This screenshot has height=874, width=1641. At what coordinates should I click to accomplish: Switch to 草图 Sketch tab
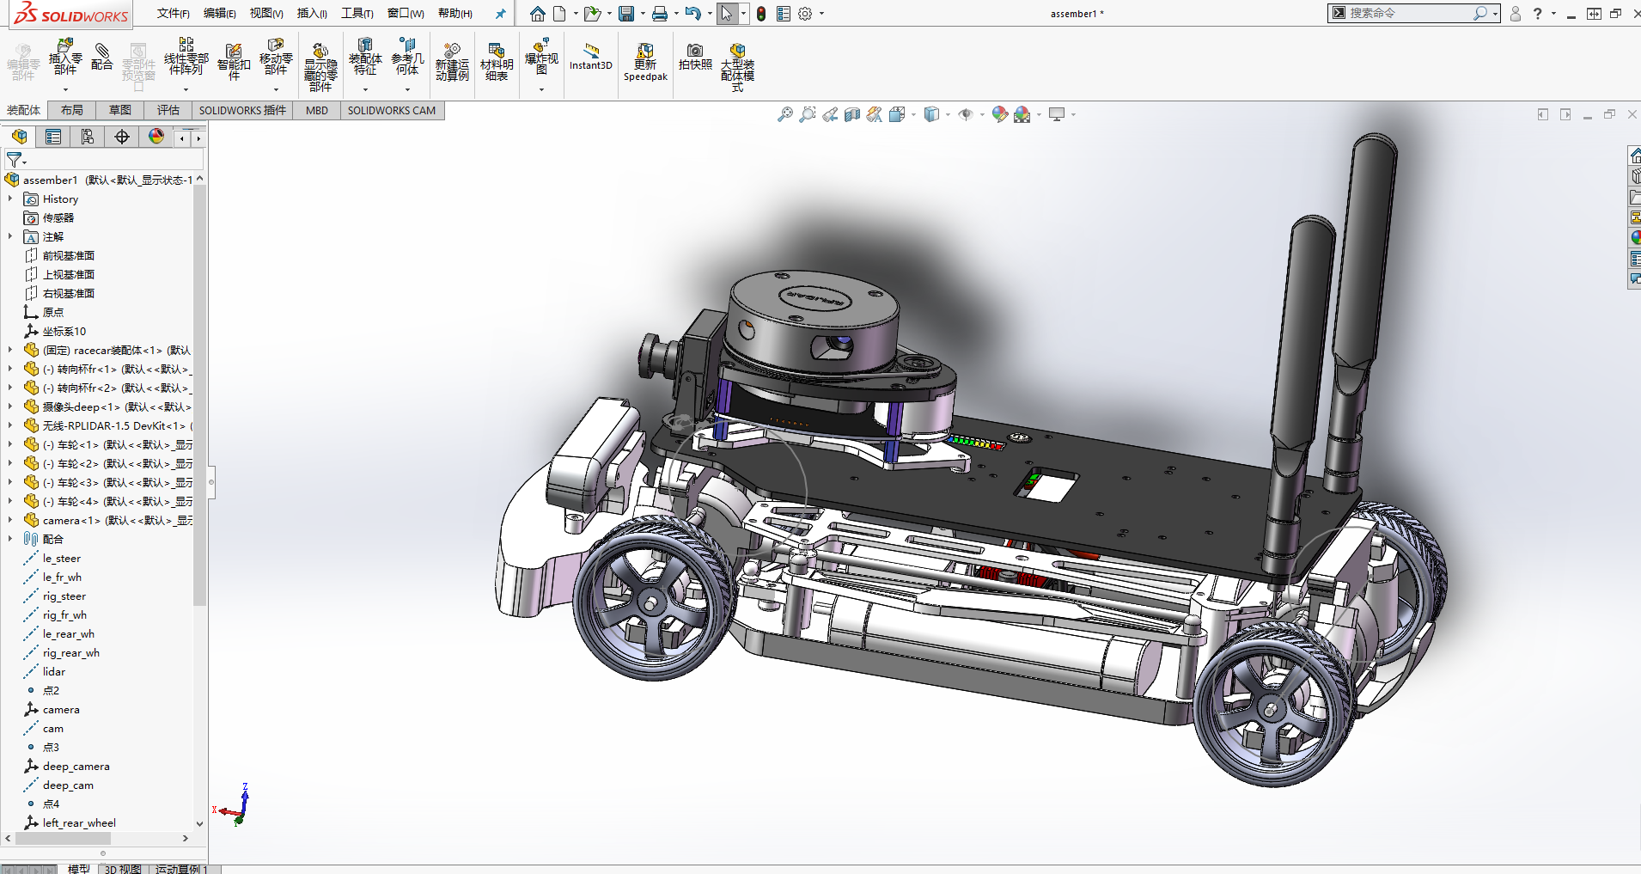pyautogui.click(x=120, y=110)
